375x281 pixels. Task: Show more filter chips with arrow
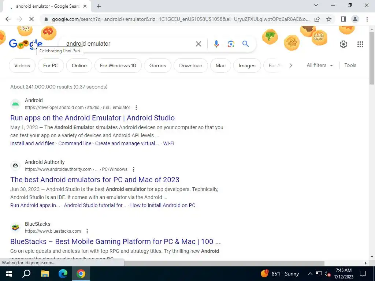pos(290,65)
